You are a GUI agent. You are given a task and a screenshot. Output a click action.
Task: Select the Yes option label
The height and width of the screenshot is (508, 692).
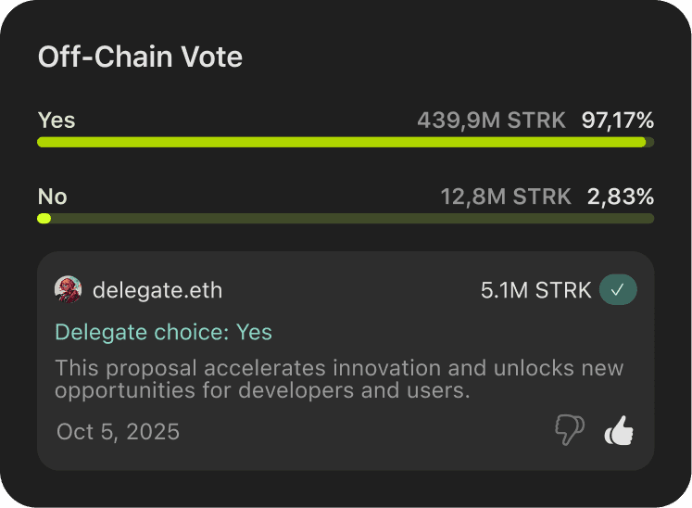click(x=57, y=121)
